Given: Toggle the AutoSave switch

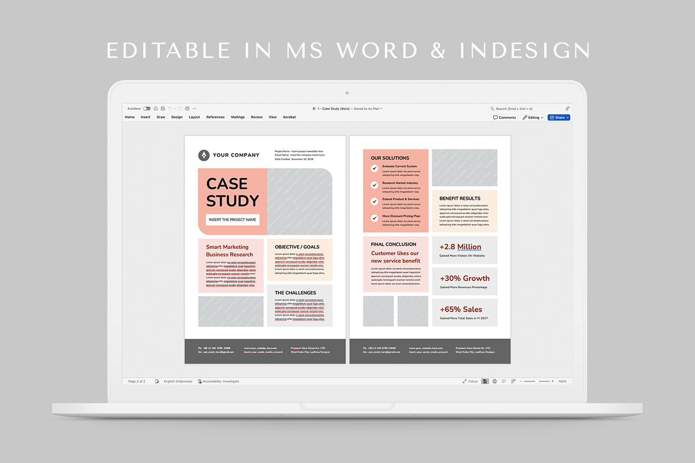Looking at the screenshot, I should (147, 109).
